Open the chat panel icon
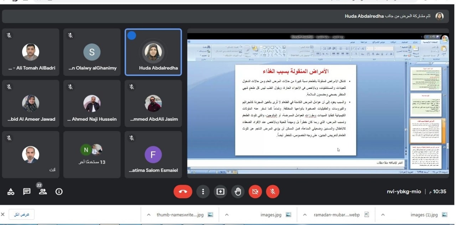This screenshot has height=225, width=456. (x=27, y=192)
